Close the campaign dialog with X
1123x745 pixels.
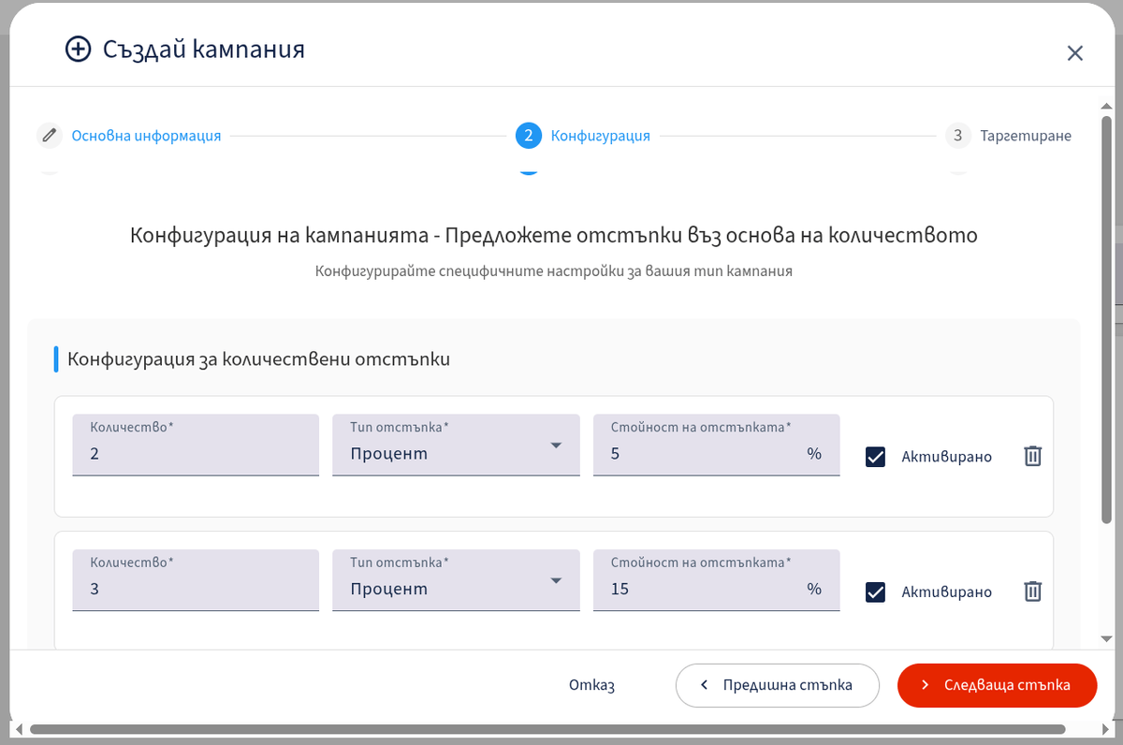[x=1075, y=53]
